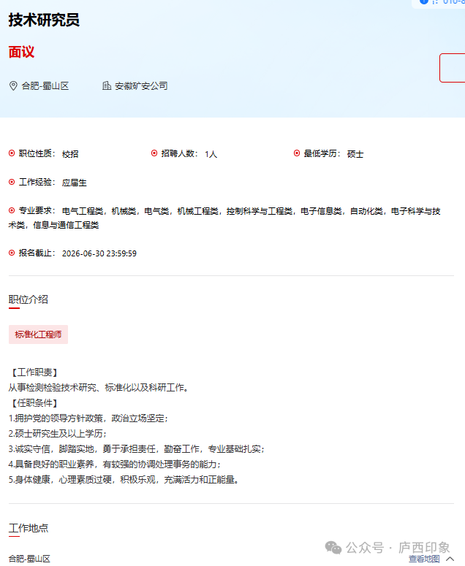Click the 【工作职责】 heading
Viewport: 465px width, 566px height.
[x=34, y=372]
